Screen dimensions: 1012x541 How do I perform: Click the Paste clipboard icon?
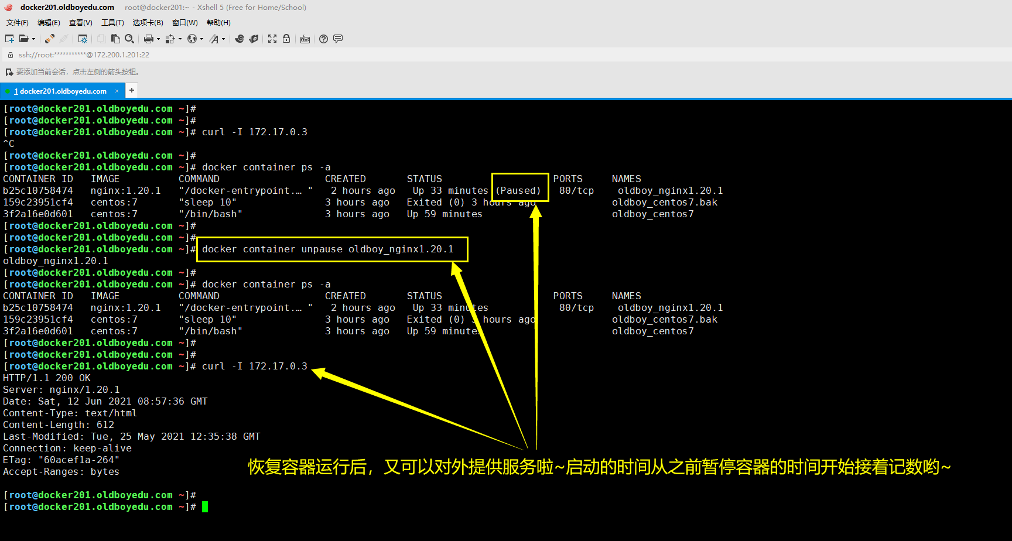coord(115,39)
